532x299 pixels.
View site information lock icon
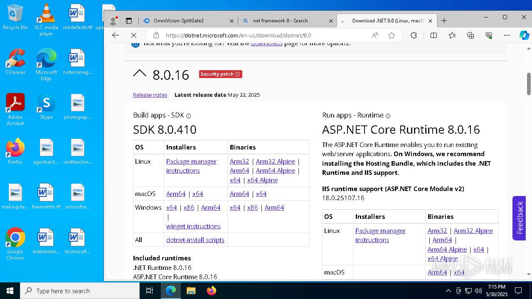tap(156, 35)
